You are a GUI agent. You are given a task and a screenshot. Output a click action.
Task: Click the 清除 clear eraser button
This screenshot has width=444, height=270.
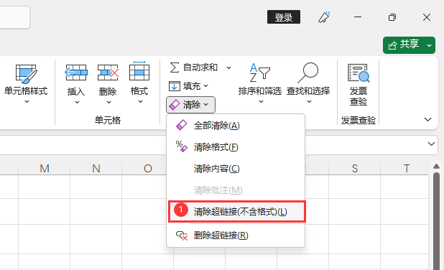point(190,105)
